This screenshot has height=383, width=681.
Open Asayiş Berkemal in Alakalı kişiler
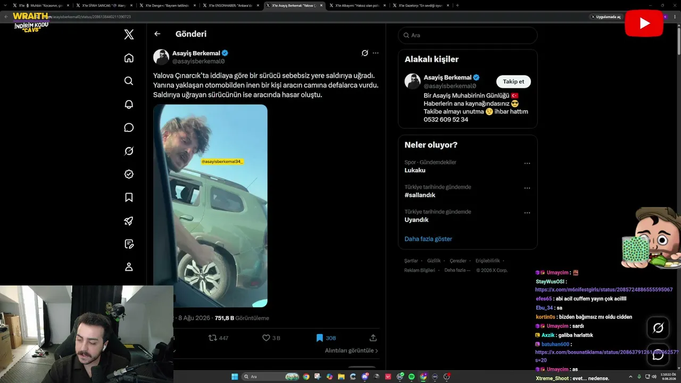point(447,77)
